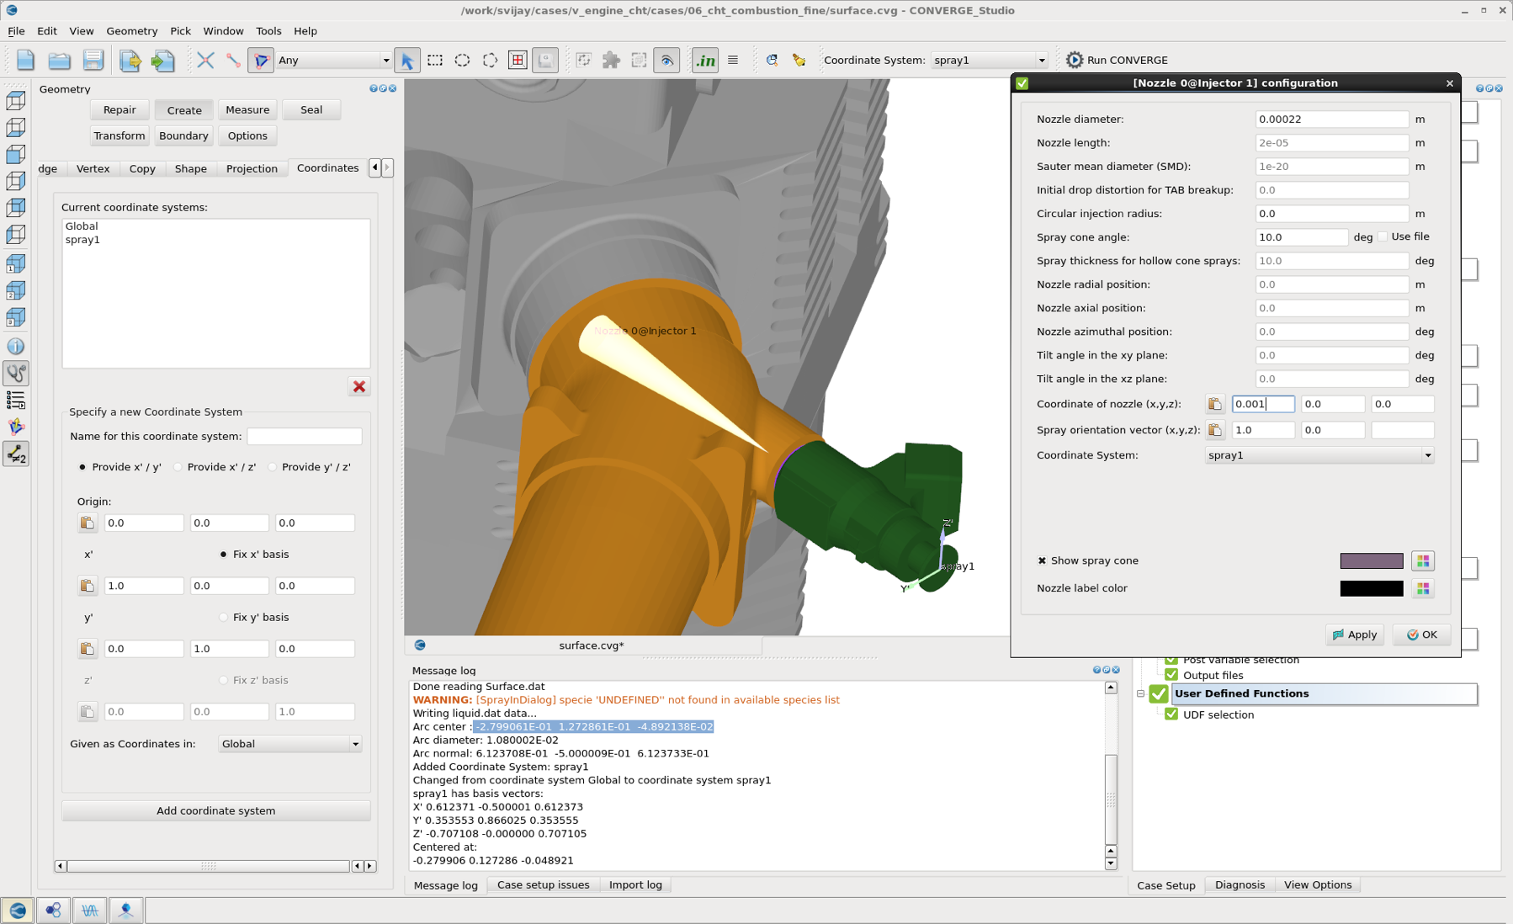Open the Geometry menu
Viewport: 1513px width, 924px height.
point(132,30)
